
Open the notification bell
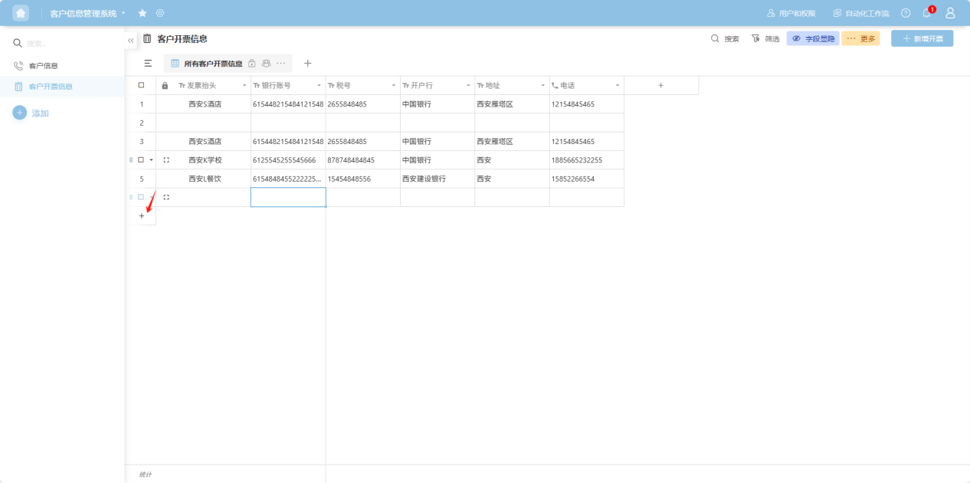point(926,13)
